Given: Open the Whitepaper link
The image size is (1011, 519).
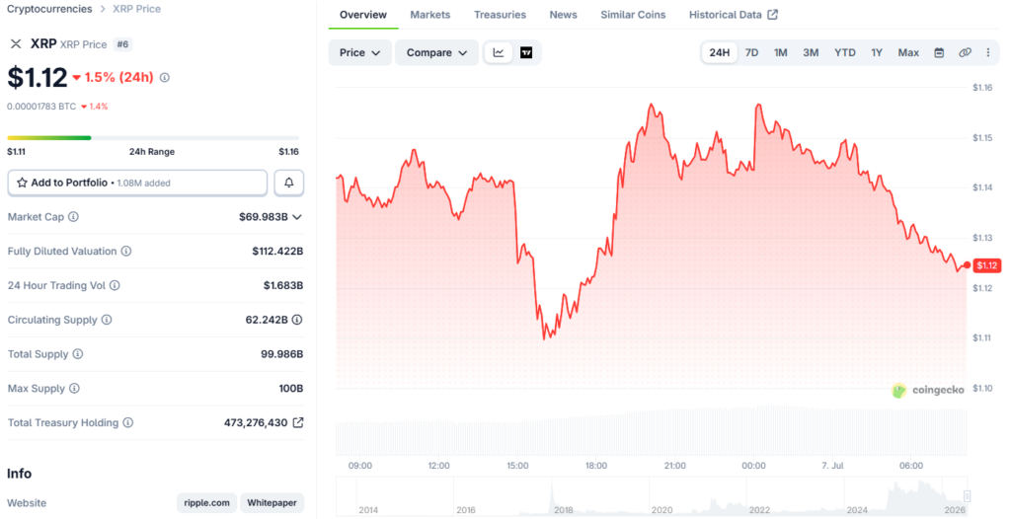Looking at the screenshot, I should click(x=272, y=503).
